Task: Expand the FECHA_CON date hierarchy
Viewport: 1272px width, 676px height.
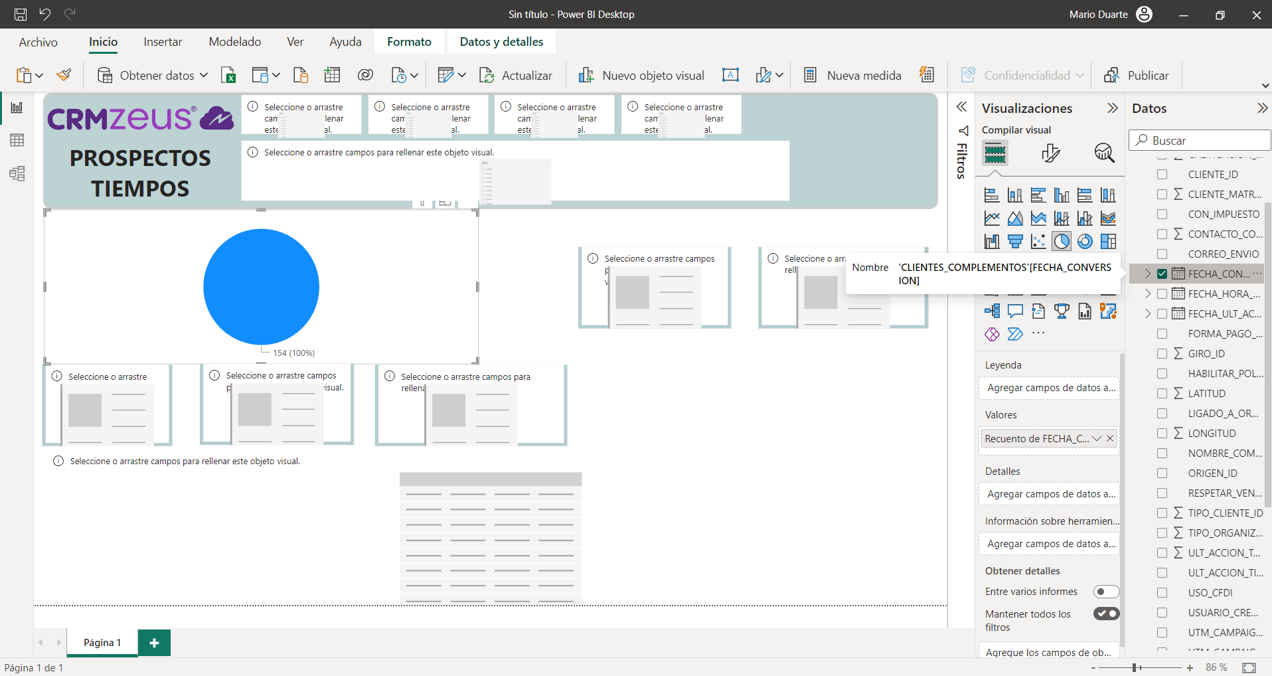Action: (1148, 274)
